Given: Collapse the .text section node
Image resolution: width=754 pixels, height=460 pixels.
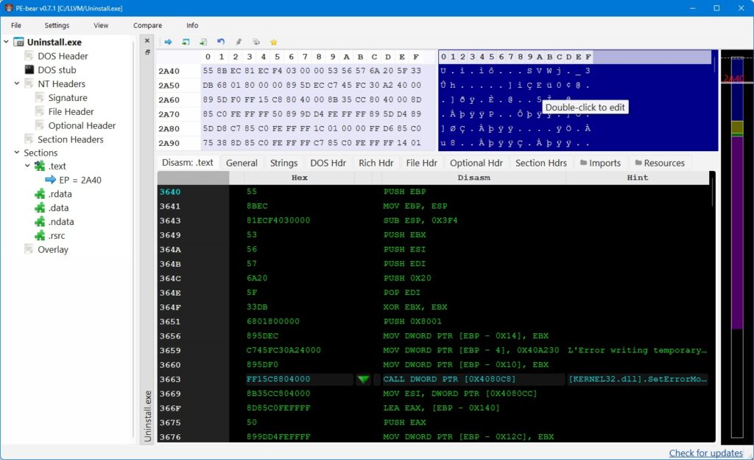Looking at the screenshot, I should click(x=28, y=167).
